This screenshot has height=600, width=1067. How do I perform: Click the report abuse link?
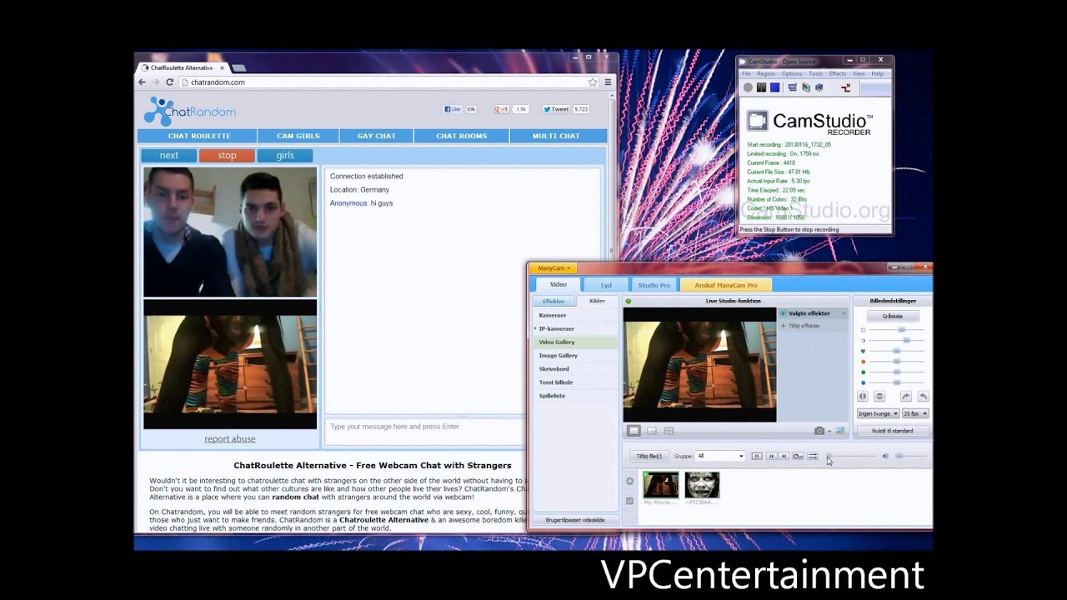230,439
